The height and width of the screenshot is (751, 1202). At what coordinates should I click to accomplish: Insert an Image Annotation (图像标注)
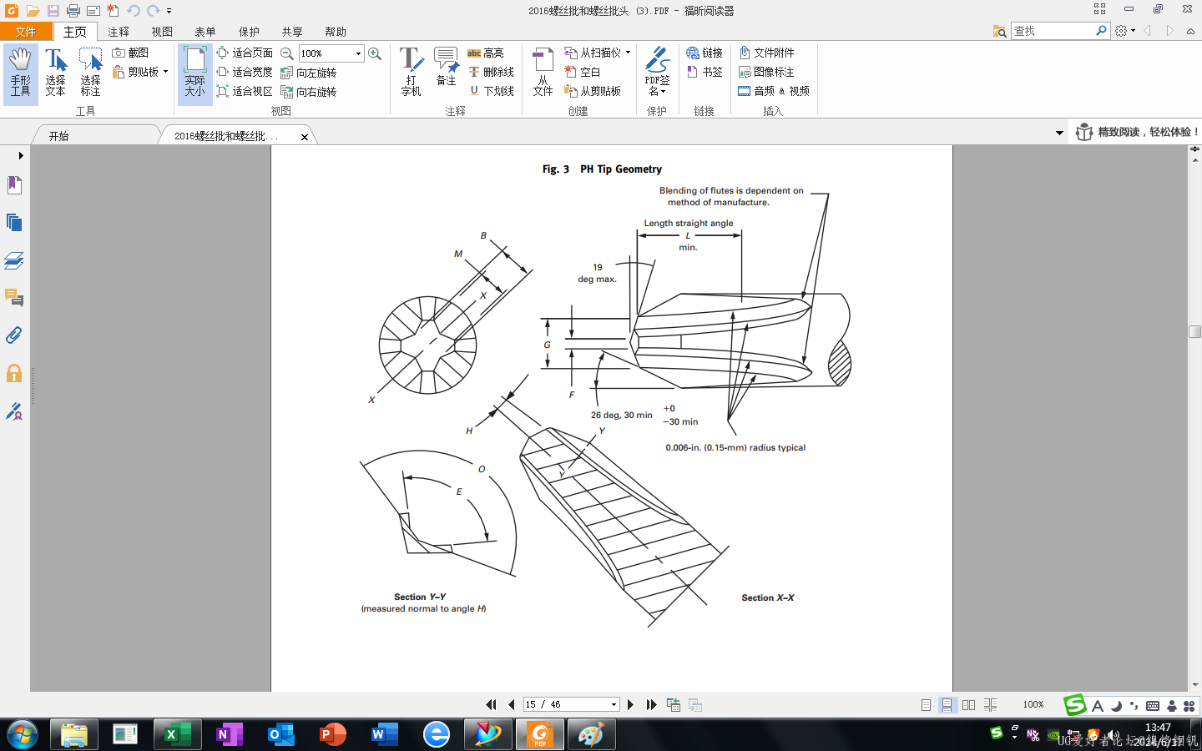(766, 72)
